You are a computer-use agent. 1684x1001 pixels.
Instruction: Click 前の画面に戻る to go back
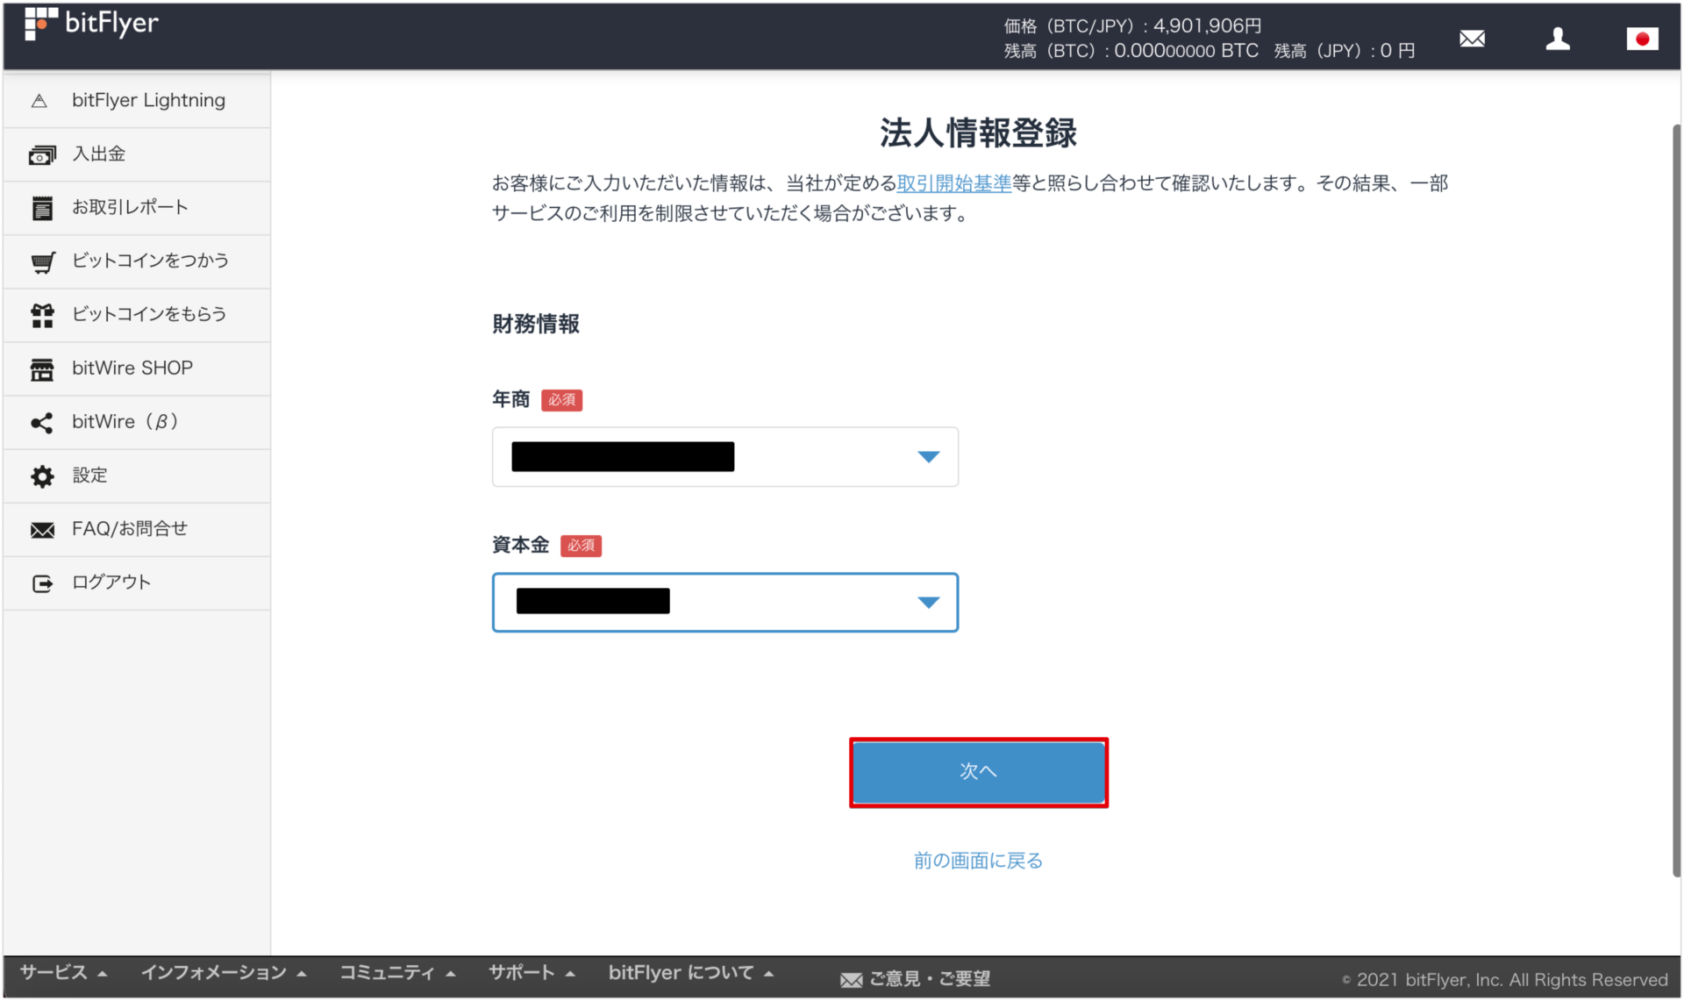point(977,861)
